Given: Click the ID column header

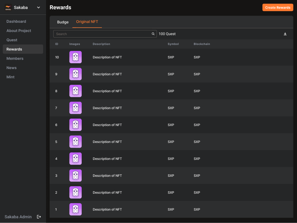Looking at the screenshot, I should point(57,44).
